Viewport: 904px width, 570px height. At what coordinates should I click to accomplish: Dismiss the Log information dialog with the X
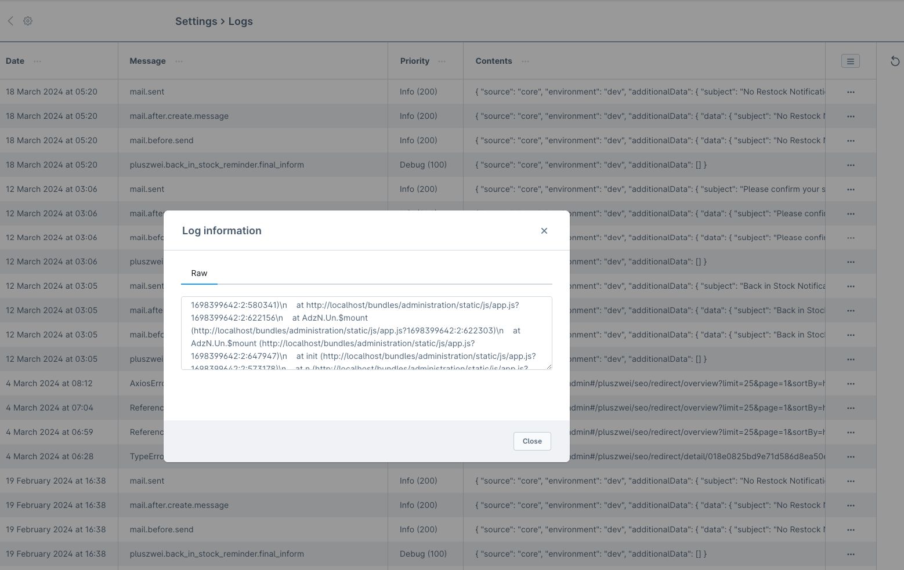tap(544, 230)
